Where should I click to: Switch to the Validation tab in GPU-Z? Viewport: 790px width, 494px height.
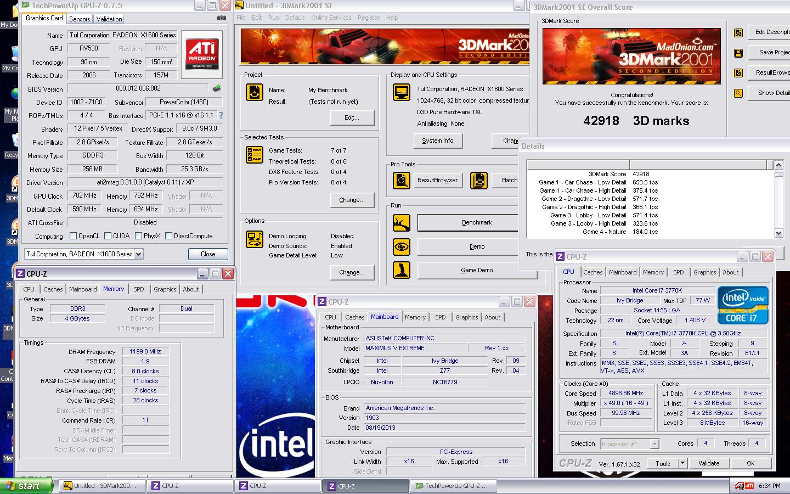click(x=109, y=19)
